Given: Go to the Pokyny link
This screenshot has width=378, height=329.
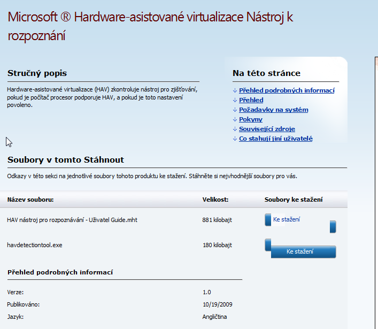Looking at the screenshot, I should point(250,119).
